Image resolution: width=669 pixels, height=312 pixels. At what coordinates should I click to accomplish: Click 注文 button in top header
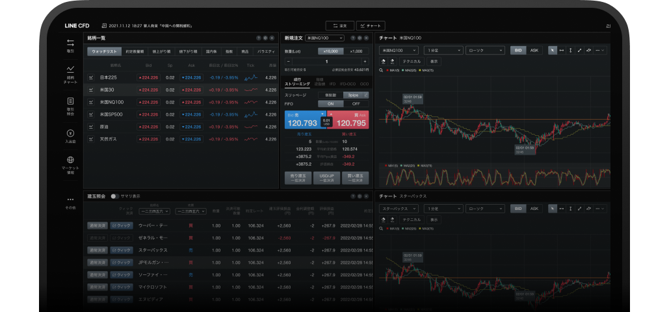coord(339,25)
